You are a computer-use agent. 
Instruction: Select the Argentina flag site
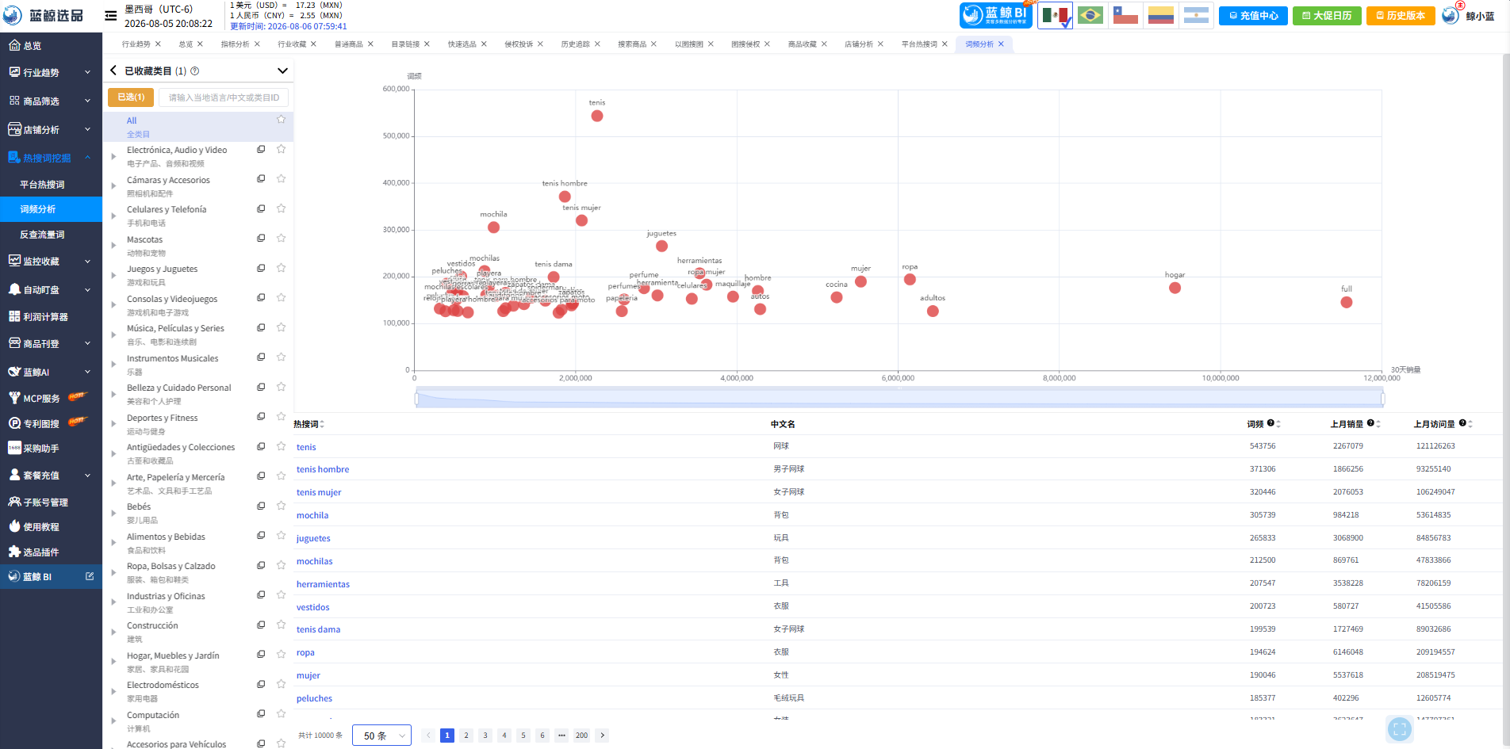(1195, 15)
